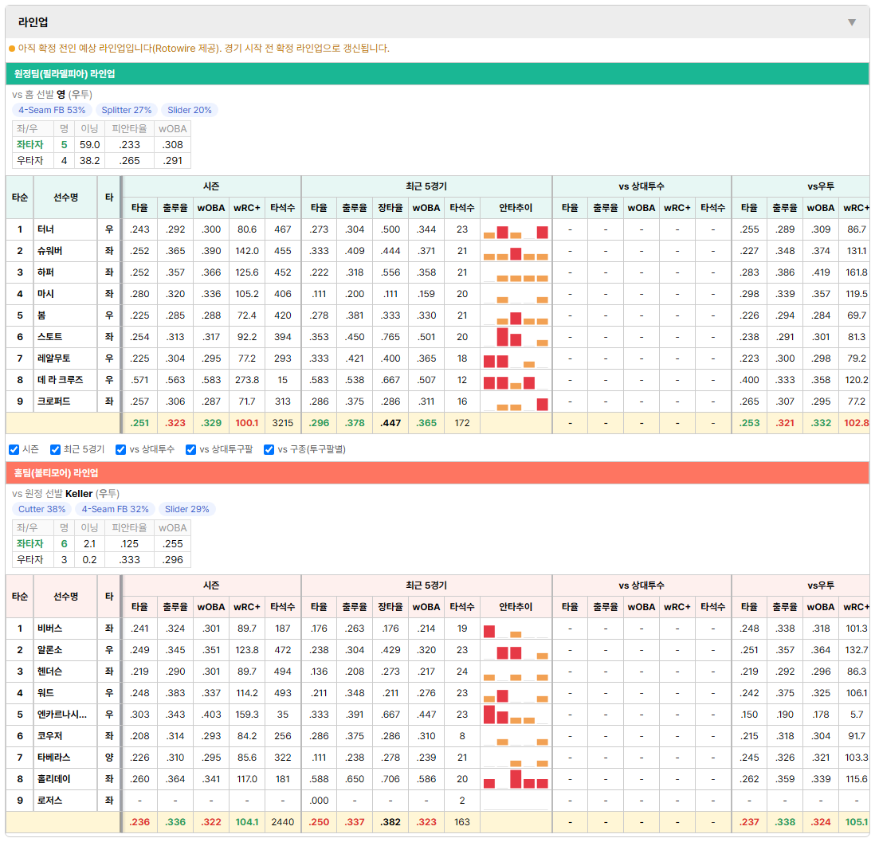The height and width of the screenshot is (842, 875).
Task: Collapse the 라인업 section arrow
Action: [x=852, y=22]
